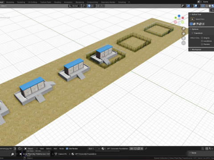
Task: Choose the Intersect Selection mode icon
Action: 203,24
